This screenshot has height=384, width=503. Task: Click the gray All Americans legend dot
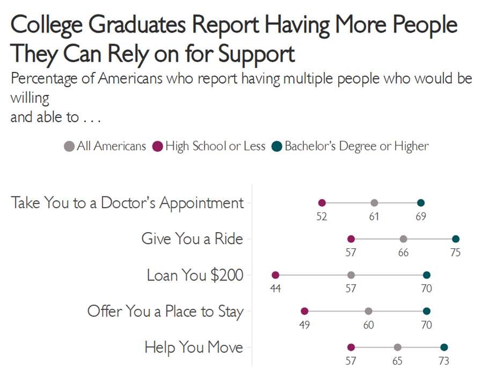coord(69,146)
